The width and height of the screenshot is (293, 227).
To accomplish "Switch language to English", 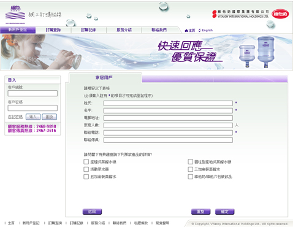I will [206, 30].
